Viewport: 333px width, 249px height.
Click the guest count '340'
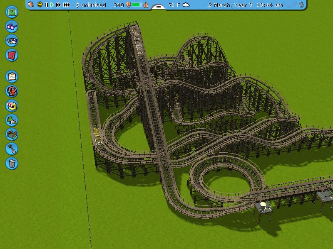119,5
